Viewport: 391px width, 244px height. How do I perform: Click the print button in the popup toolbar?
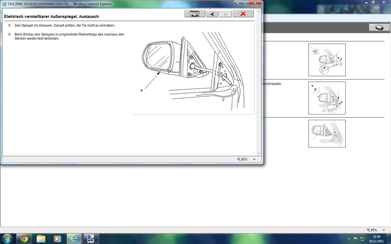[194, 14]
